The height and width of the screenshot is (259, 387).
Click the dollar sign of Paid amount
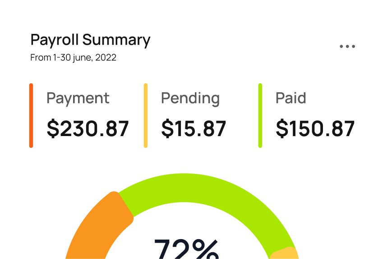click(x=282, y=128)
